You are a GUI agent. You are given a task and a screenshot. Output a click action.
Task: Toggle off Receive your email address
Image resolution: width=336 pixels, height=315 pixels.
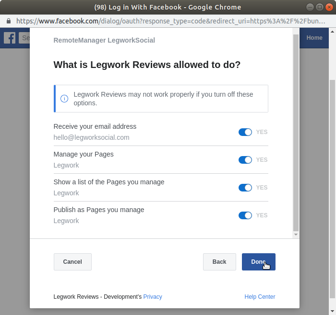click(245, 132)
